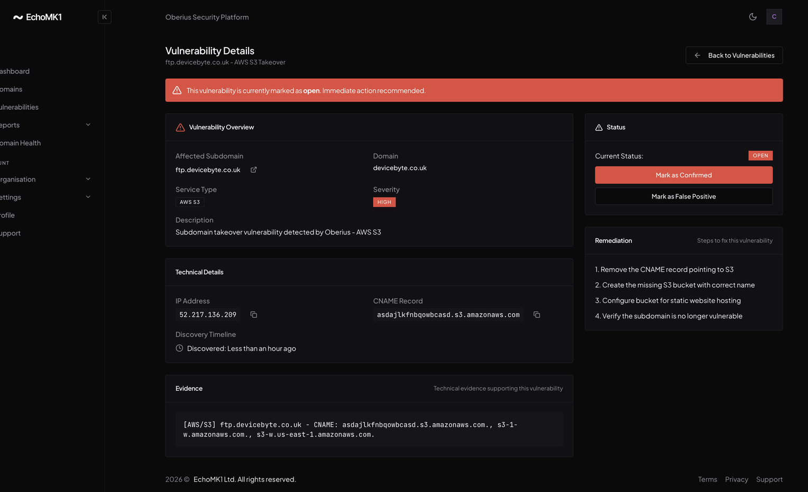
Task: Open the Privacy footer link
Action: point(737,479)
